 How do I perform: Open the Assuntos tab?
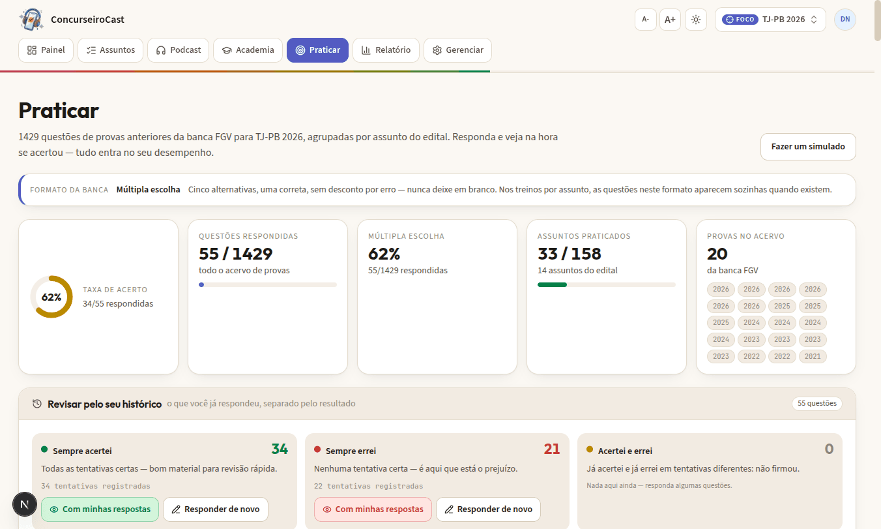111,50
